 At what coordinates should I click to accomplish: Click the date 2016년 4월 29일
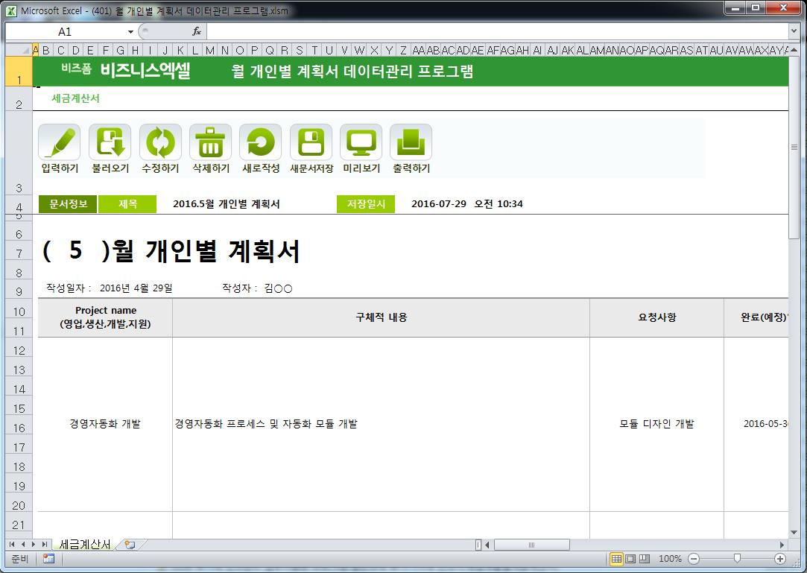pos(136,288)
